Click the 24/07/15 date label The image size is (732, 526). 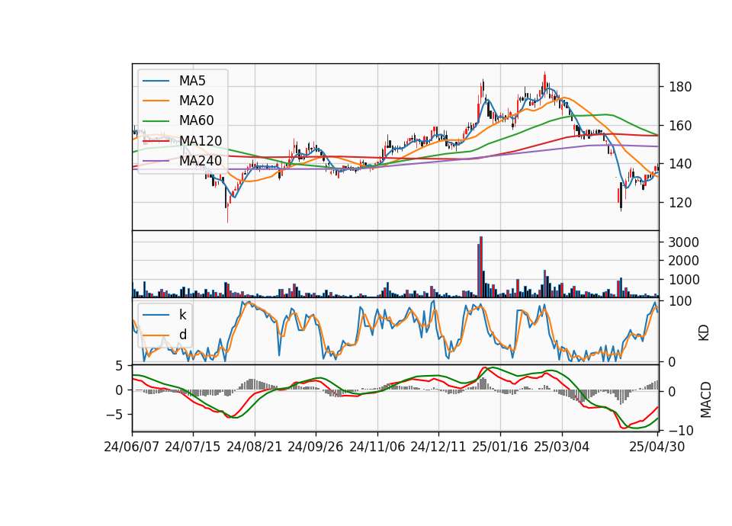tap(193, 447)
